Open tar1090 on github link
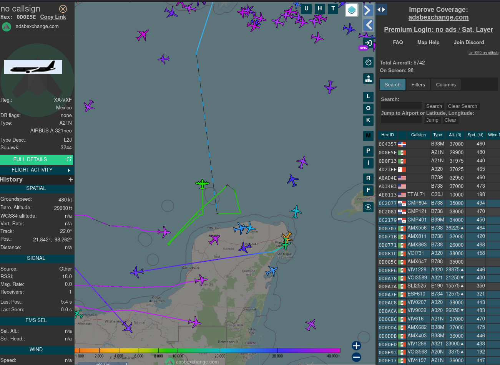The width and height of the screenshot is (500, 365). pos(483,53)
